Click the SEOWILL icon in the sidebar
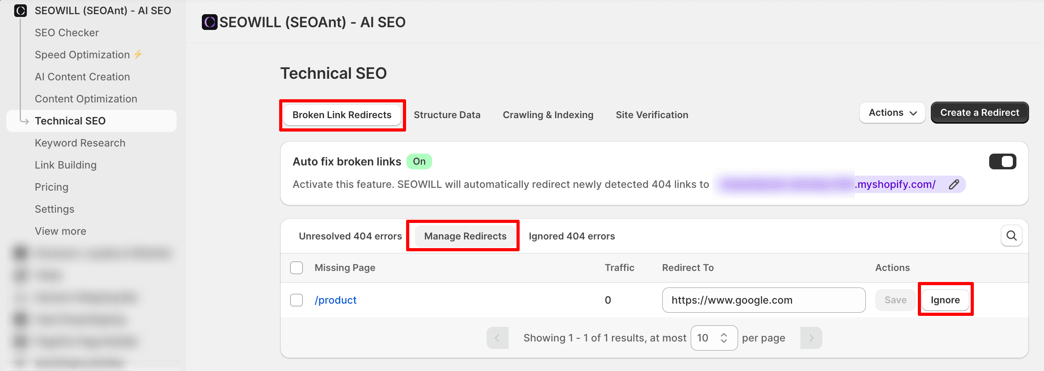 (20, 11)
